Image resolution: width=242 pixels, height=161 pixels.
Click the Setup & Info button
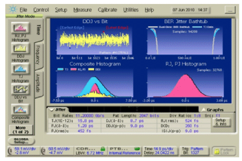pyautogui.click(x=221, y=122)
